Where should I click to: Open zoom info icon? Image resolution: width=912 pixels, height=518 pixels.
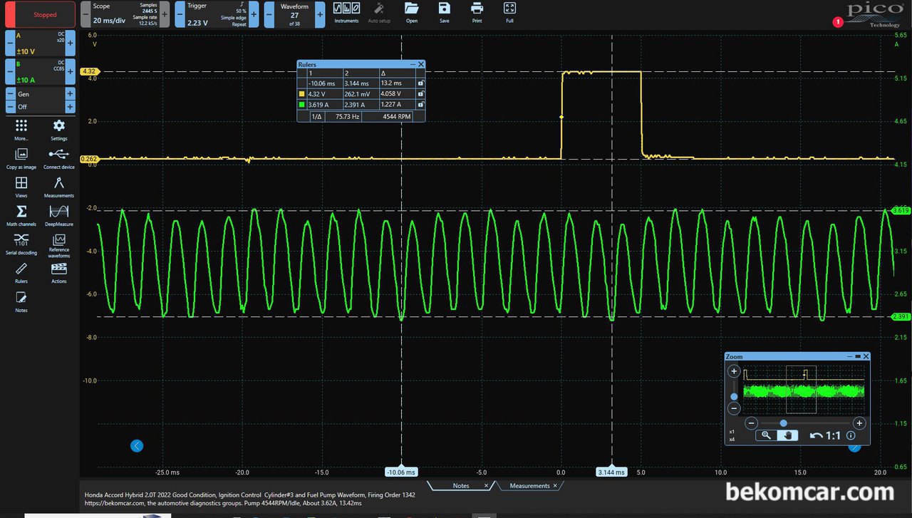[851, 435]
